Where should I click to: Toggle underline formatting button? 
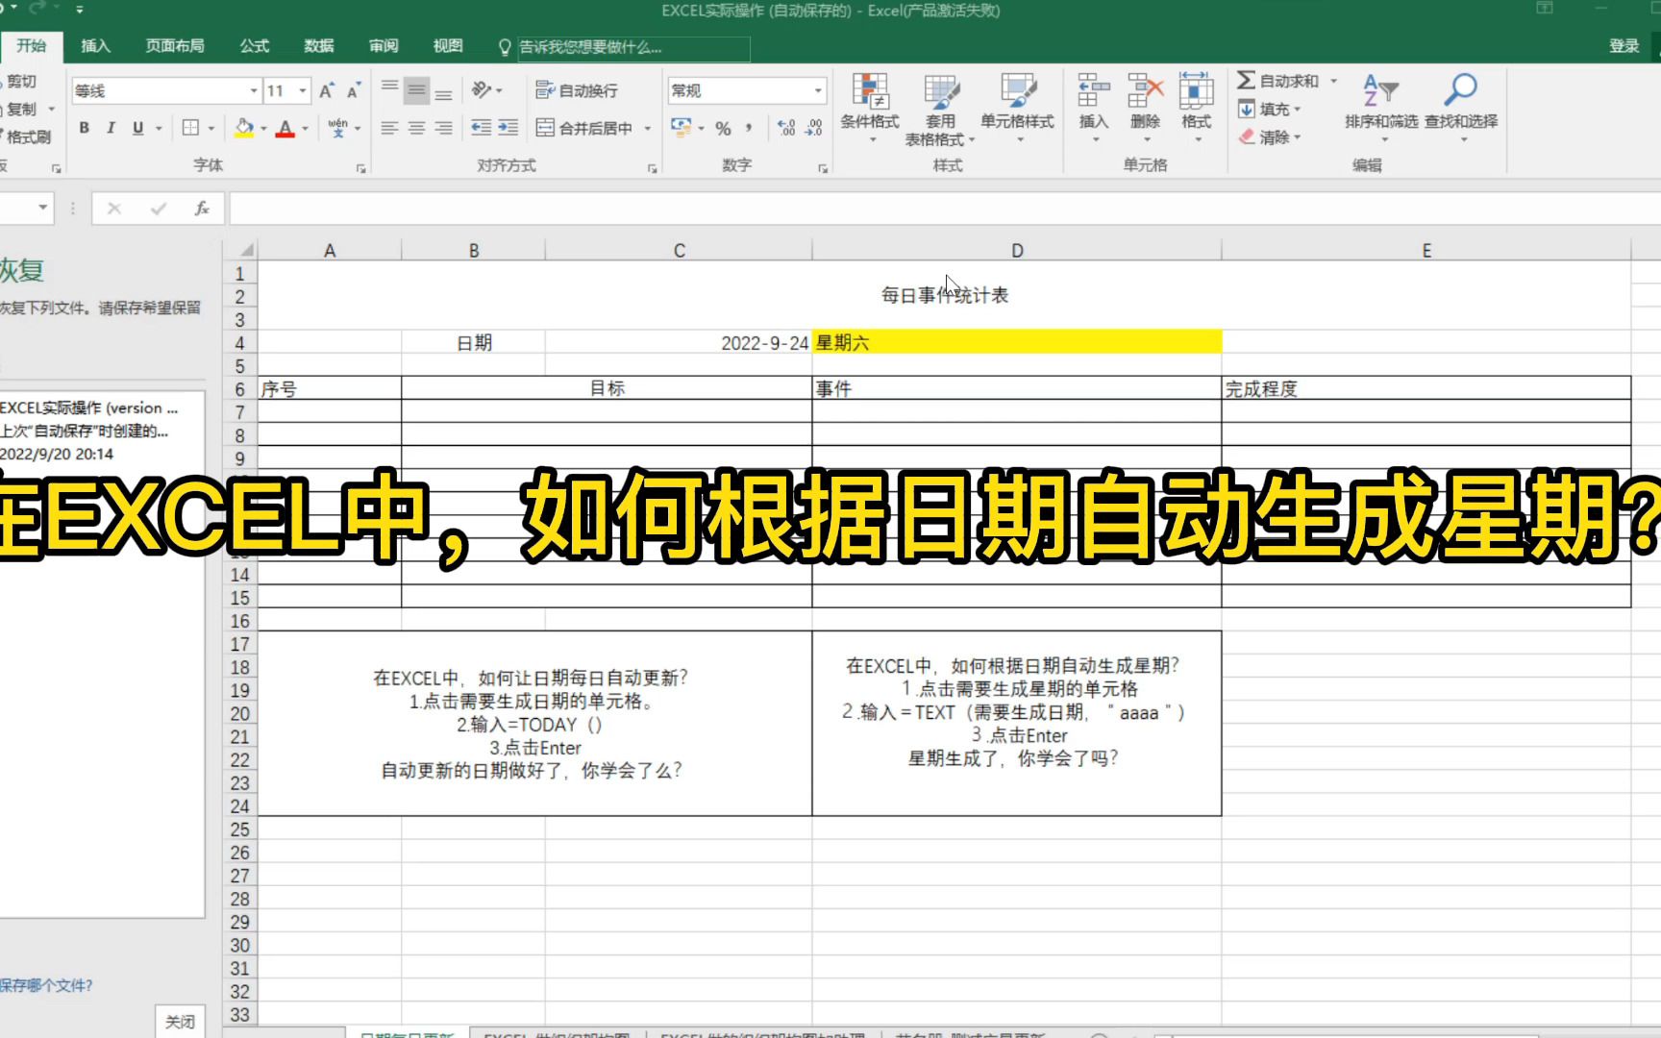point(137,128)
